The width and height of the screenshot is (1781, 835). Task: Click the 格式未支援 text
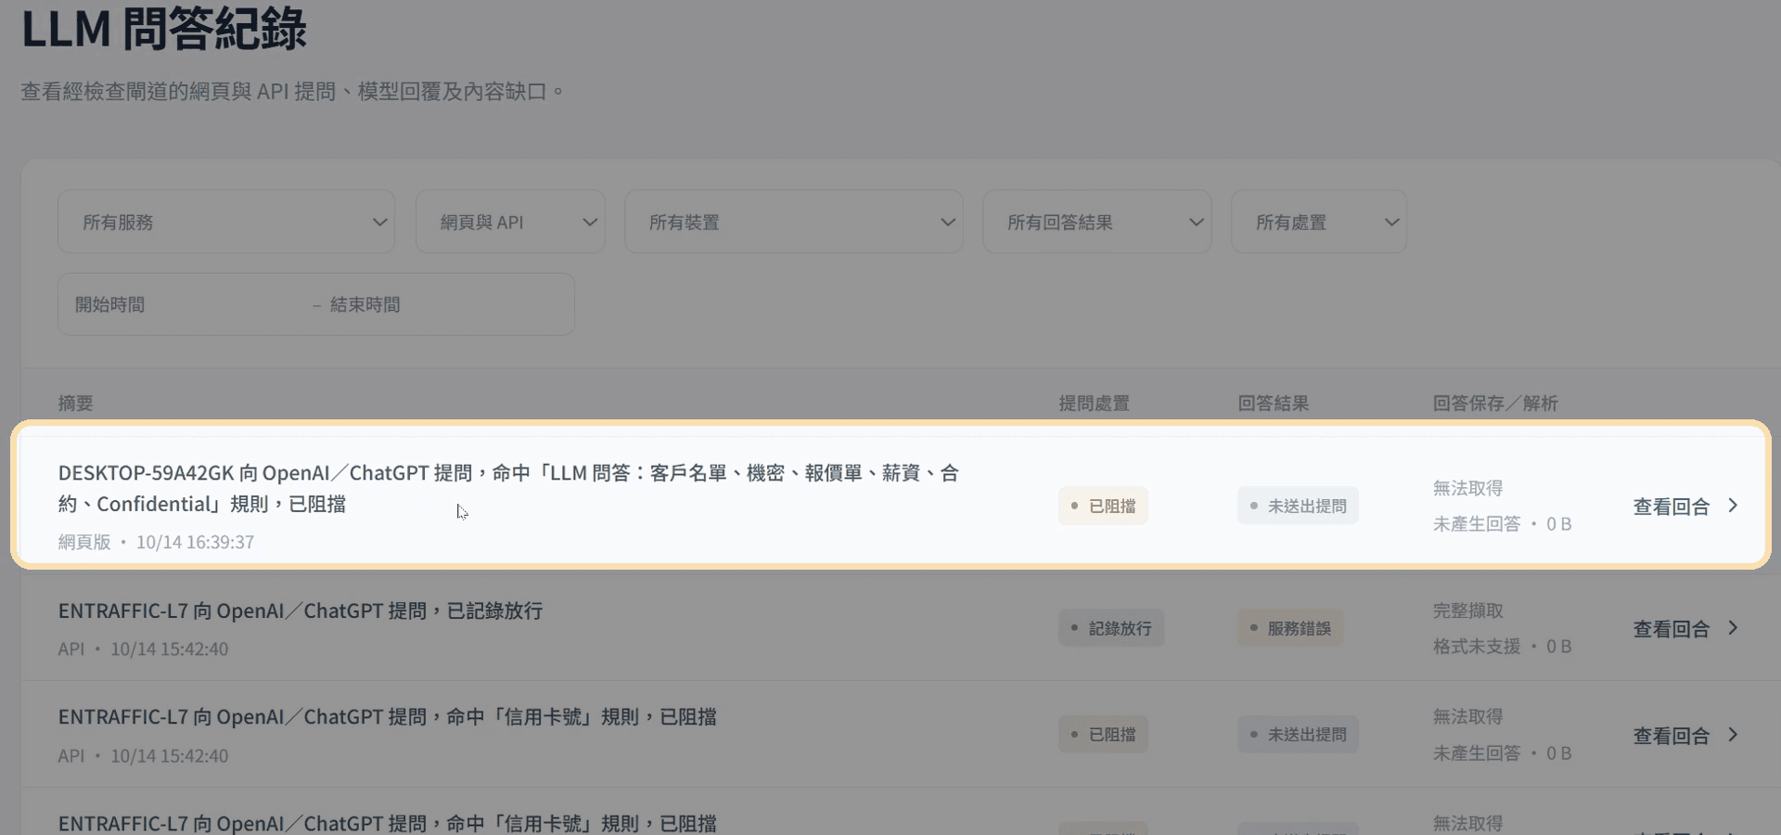coord(1477,646)
